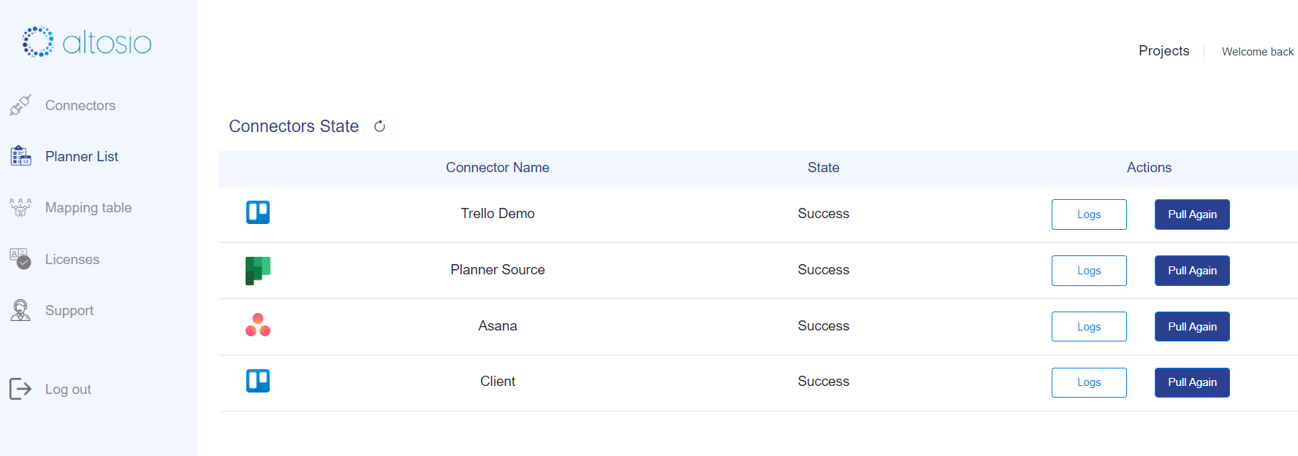Click the Support sidebar icon

point(20,310)
